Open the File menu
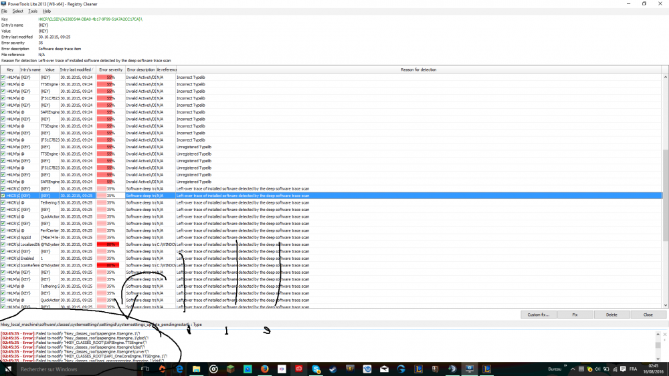 pos(4,11)
